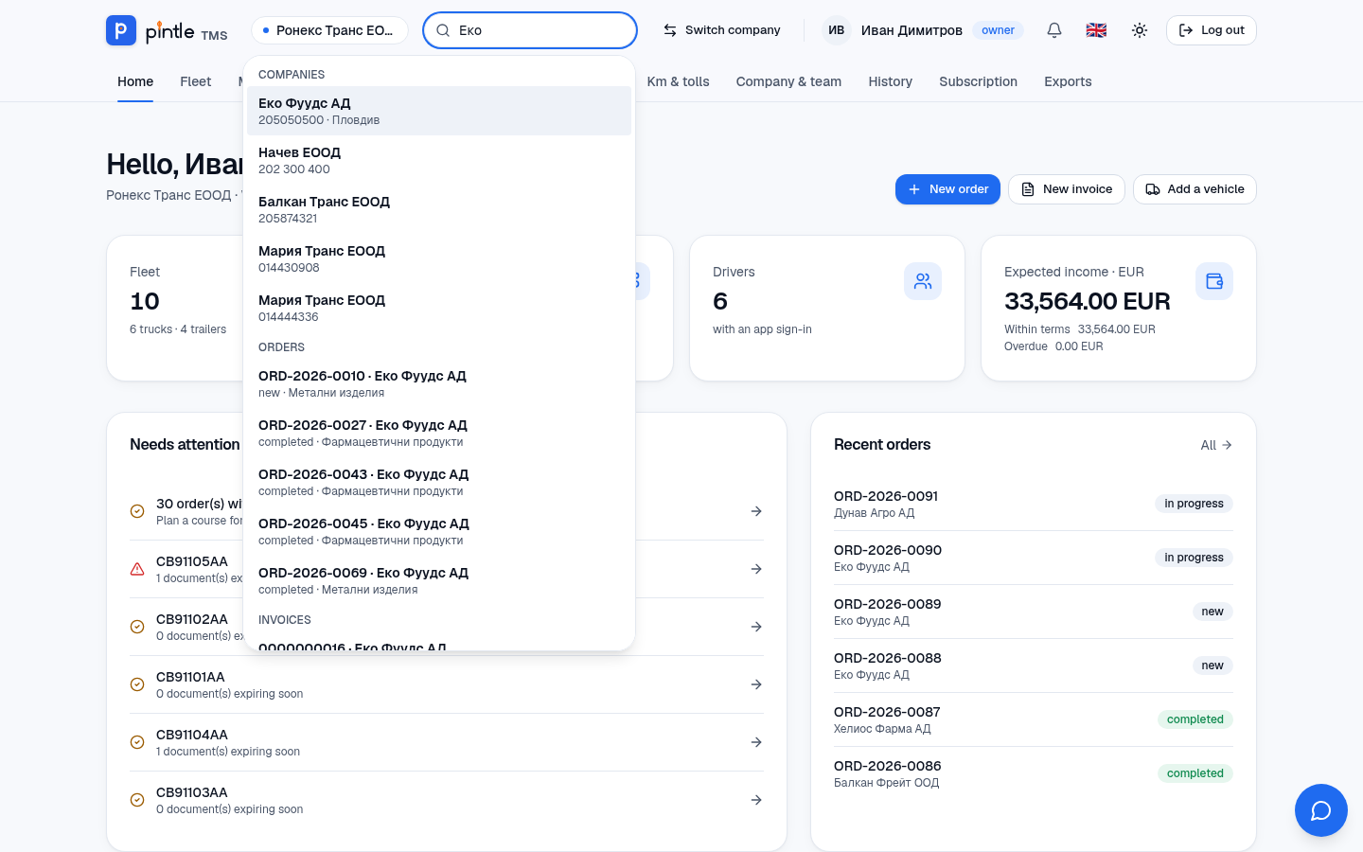The width and height of the screenshot is (1363, 852).
Task: Click the Drivers card people icon
Action: (923, 281)
